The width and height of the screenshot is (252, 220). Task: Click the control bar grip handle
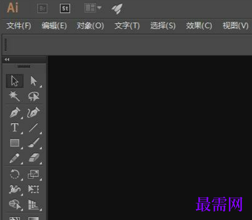(6, 45)
